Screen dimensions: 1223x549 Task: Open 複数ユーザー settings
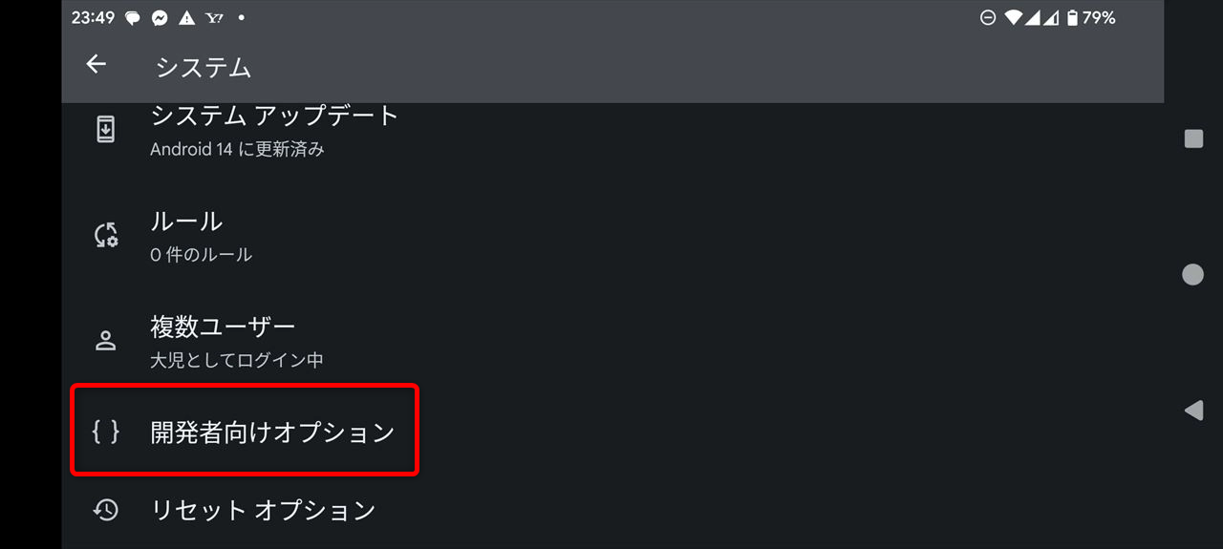(612, 341)
